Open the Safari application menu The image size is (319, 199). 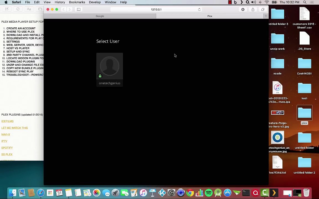click(16, 2)
